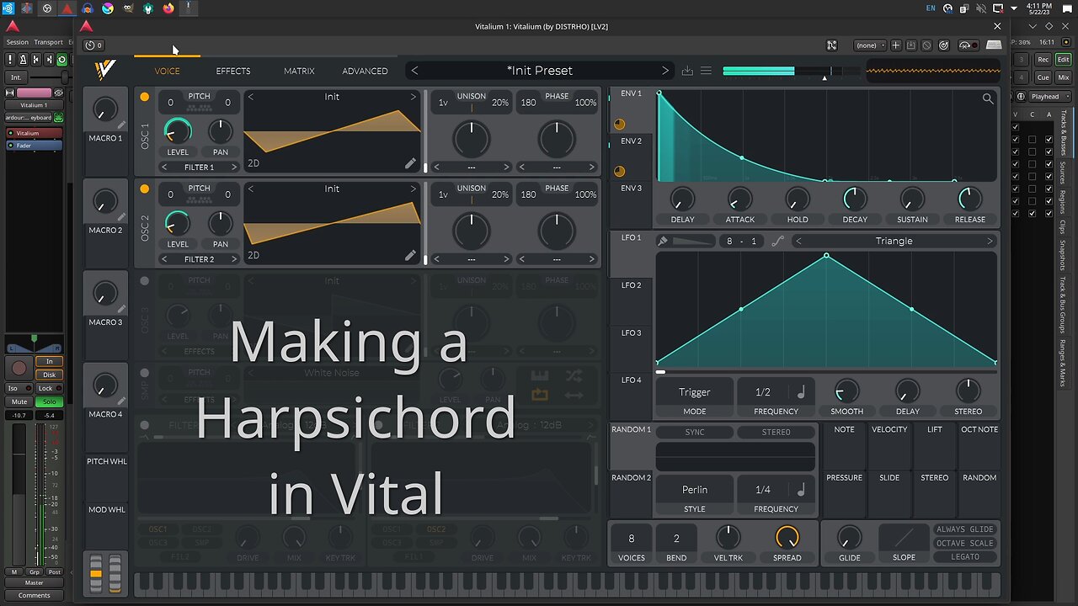Save preset using download-tray icon
1078x606 pixels.
click(x=687, y=71)
